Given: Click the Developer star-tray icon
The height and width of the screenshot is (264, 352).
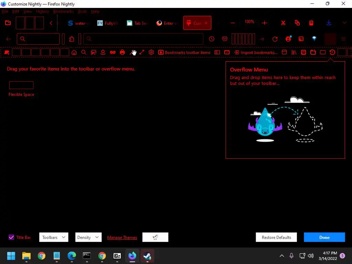Looking at the screenshot, I should [103, 53].
